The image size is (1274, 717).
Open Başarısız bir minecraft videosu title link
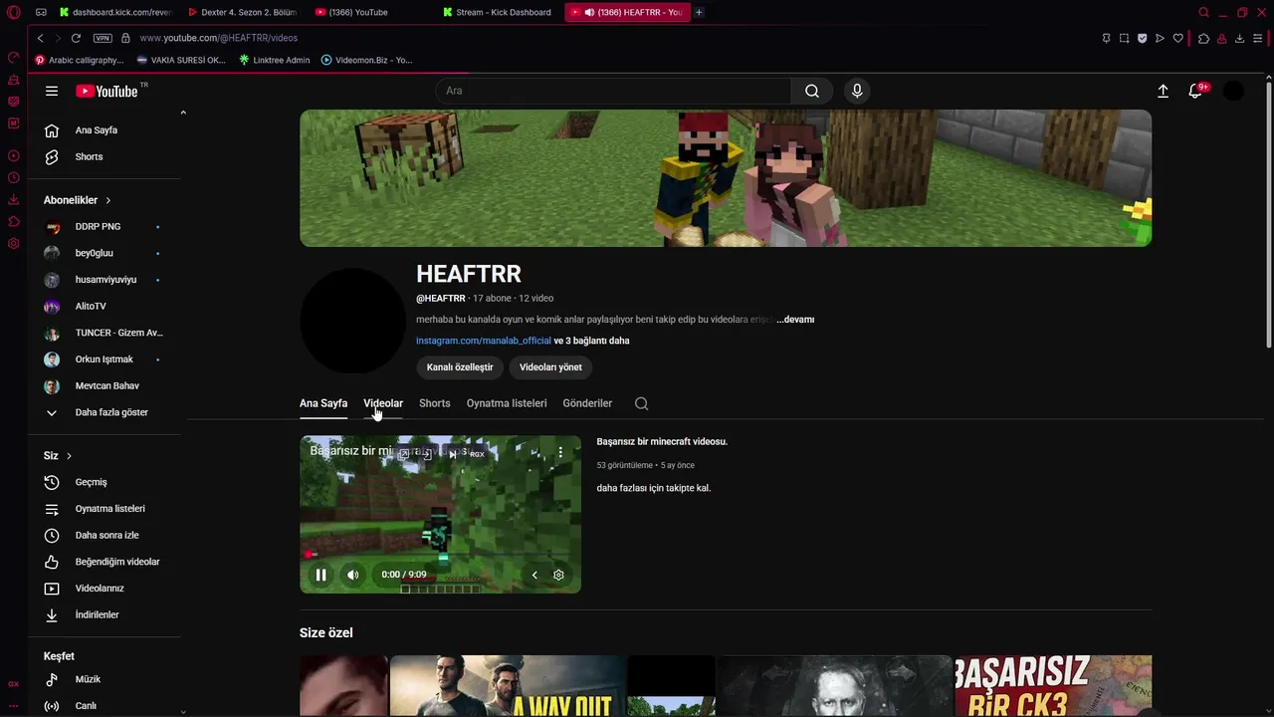click(662, 441)
